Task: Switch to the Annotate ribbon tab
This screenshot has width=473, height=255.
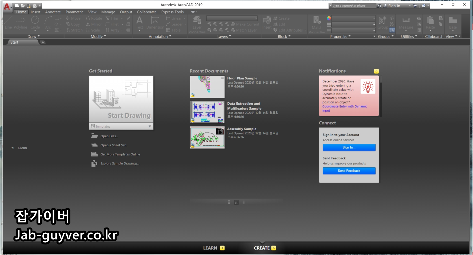Action: point(53,12)
